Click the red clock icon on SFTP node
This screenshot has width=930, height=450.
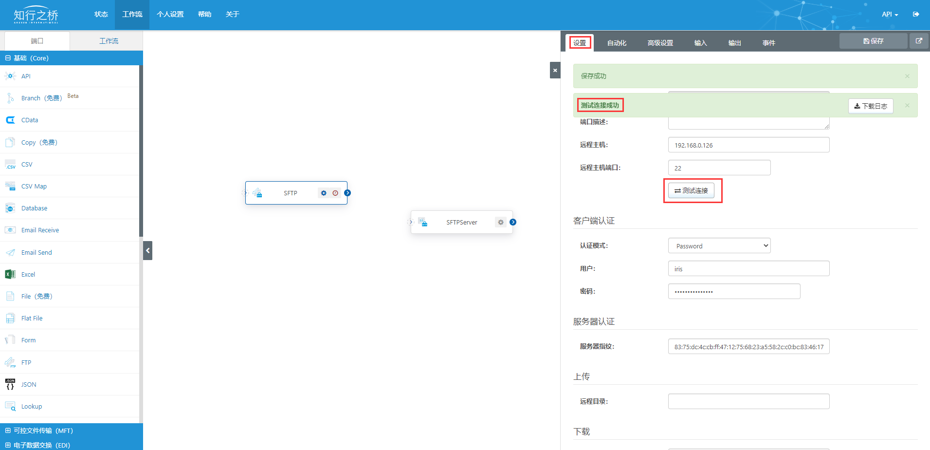335,193
